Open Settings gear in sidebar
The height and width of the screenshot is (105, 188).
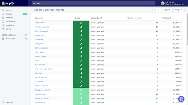(x=3, y=102)
